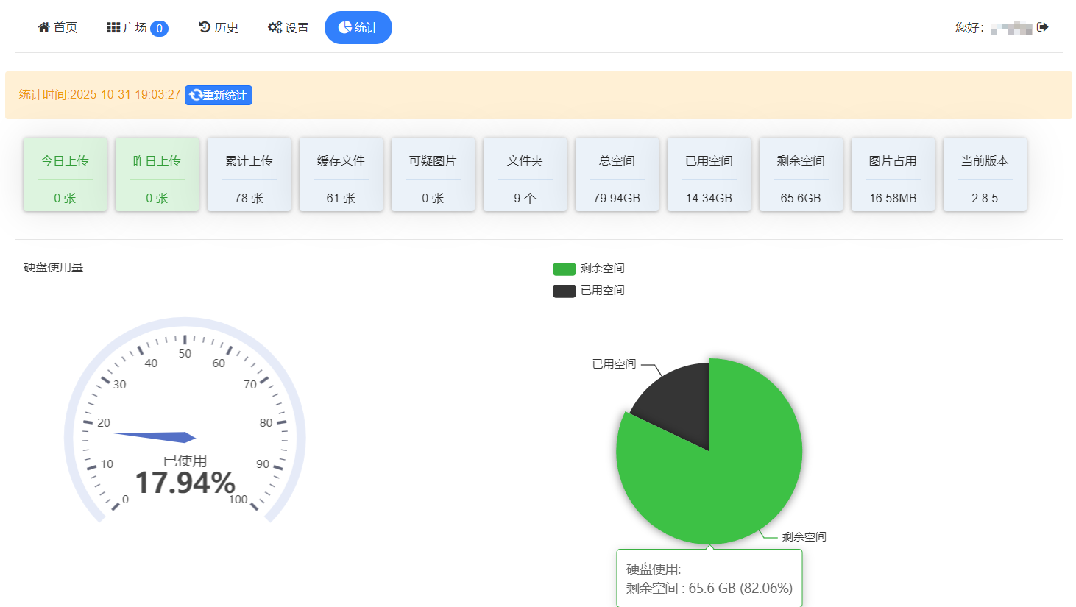Click the "0" badge next to 广场
This screenshot has width=1076, height=607.
point(161,26)
